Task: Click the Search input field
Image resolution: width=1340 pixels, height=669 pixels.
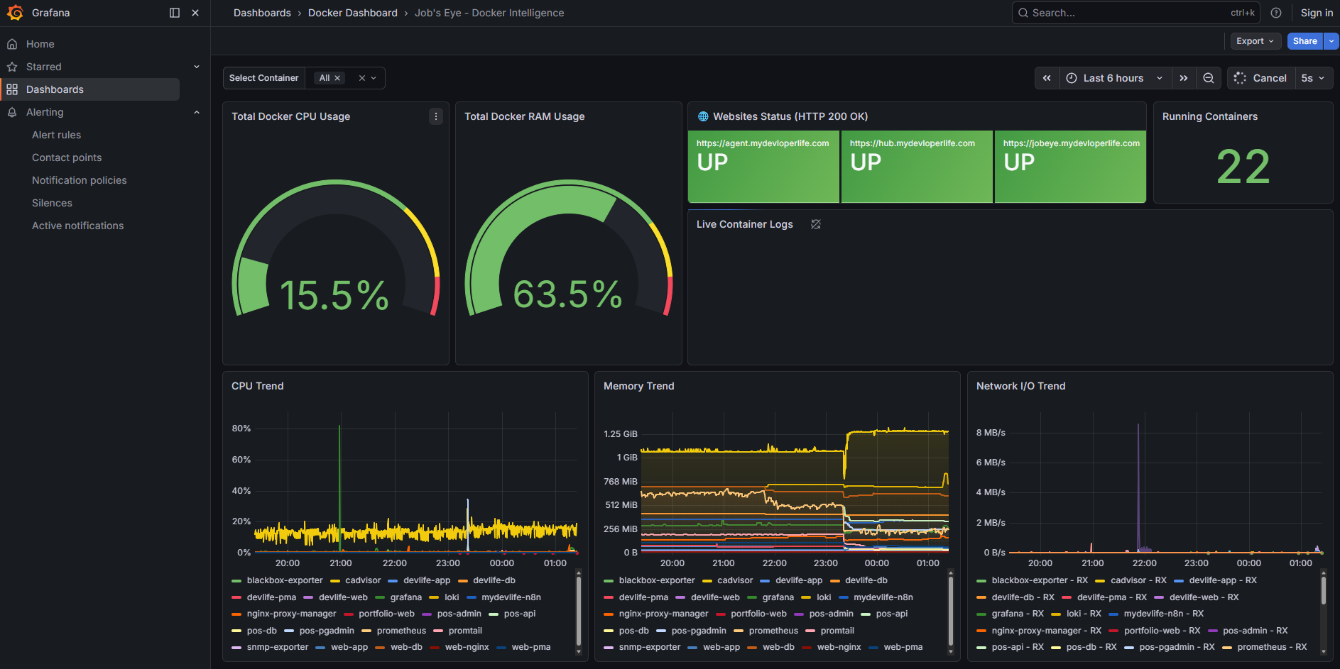Action: point(1136,13)
